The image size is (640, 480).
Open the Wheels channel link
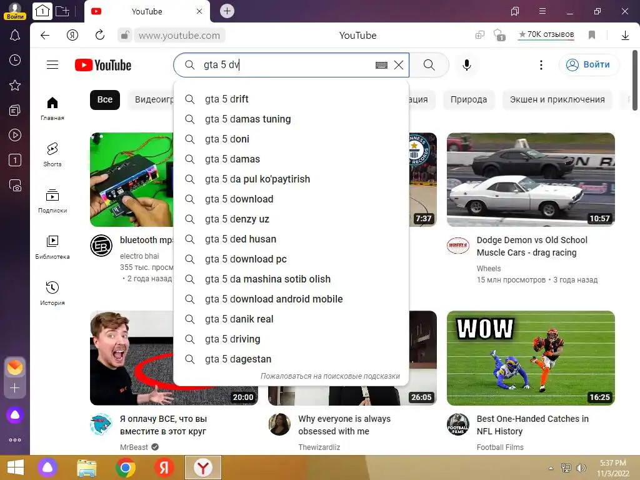(x=489, y=269)
